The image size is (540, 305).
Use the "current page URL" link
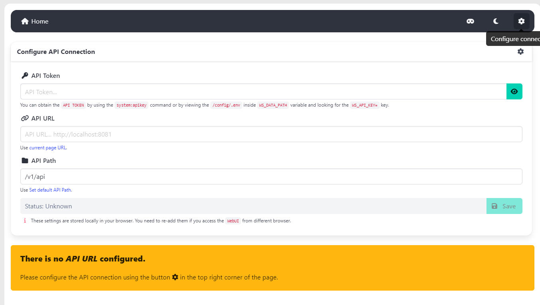pyautogui.click(x=47, y=148)
